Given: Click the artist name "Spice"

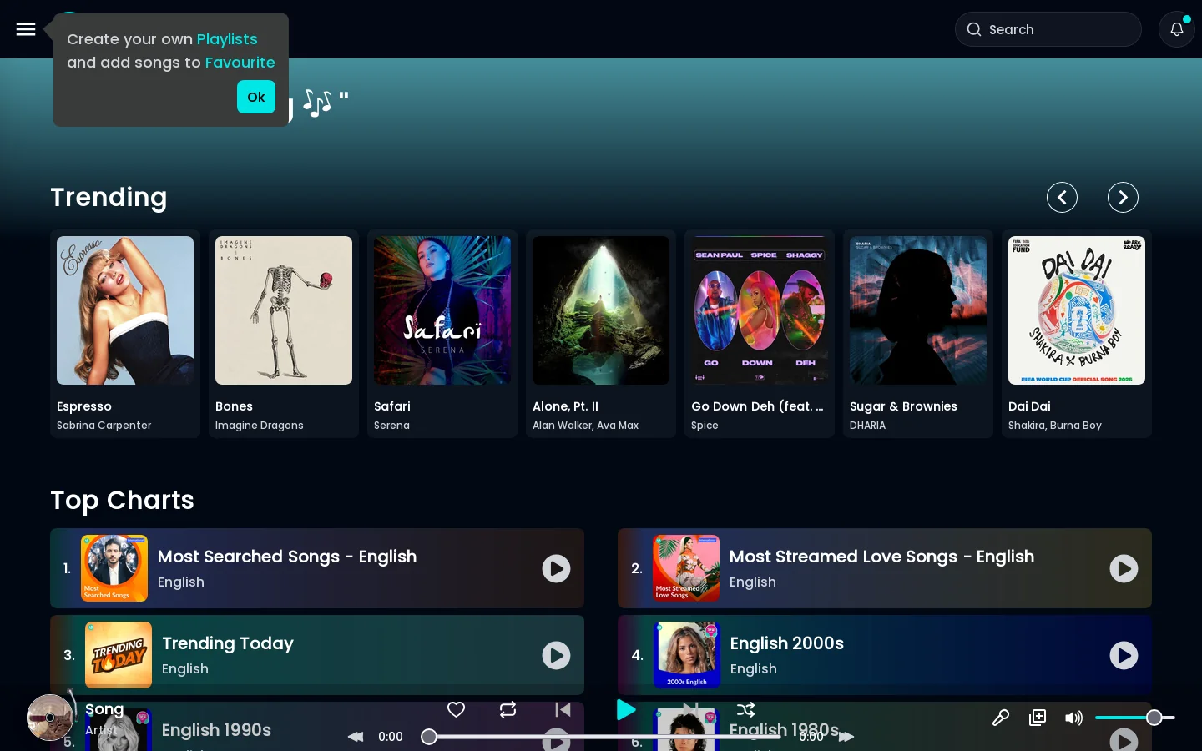Looking at the screenshot, I should point(705,426).
